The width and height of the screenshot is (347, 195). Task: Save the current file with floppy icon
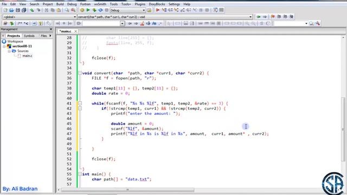[18, 10]
